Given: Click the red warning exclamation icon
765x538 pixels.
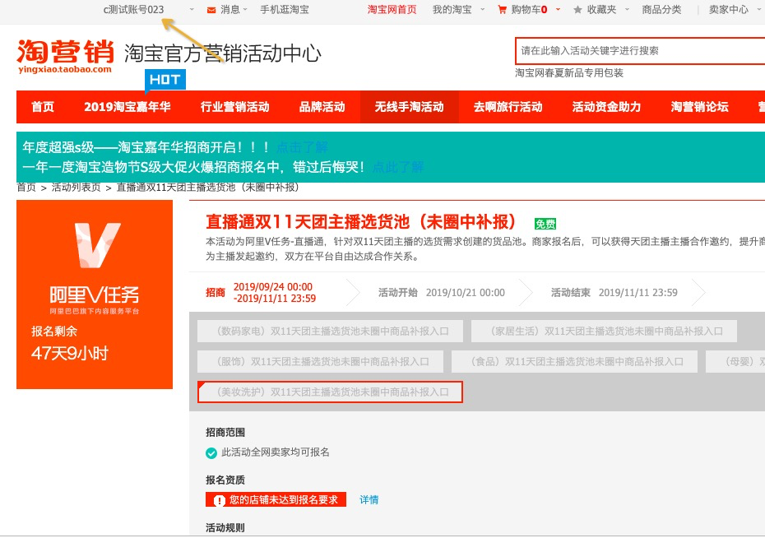Looking at the screenshot, I should point(219,500).
